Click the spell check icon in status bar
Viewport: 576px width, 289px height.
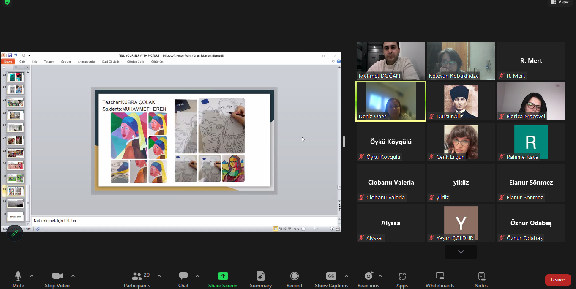pos(38,229)
